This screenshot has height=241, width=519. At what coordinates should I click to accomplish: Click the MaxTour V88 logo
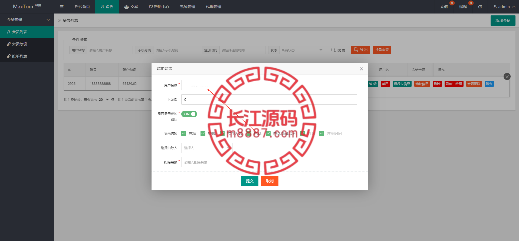tap(27, 6)
